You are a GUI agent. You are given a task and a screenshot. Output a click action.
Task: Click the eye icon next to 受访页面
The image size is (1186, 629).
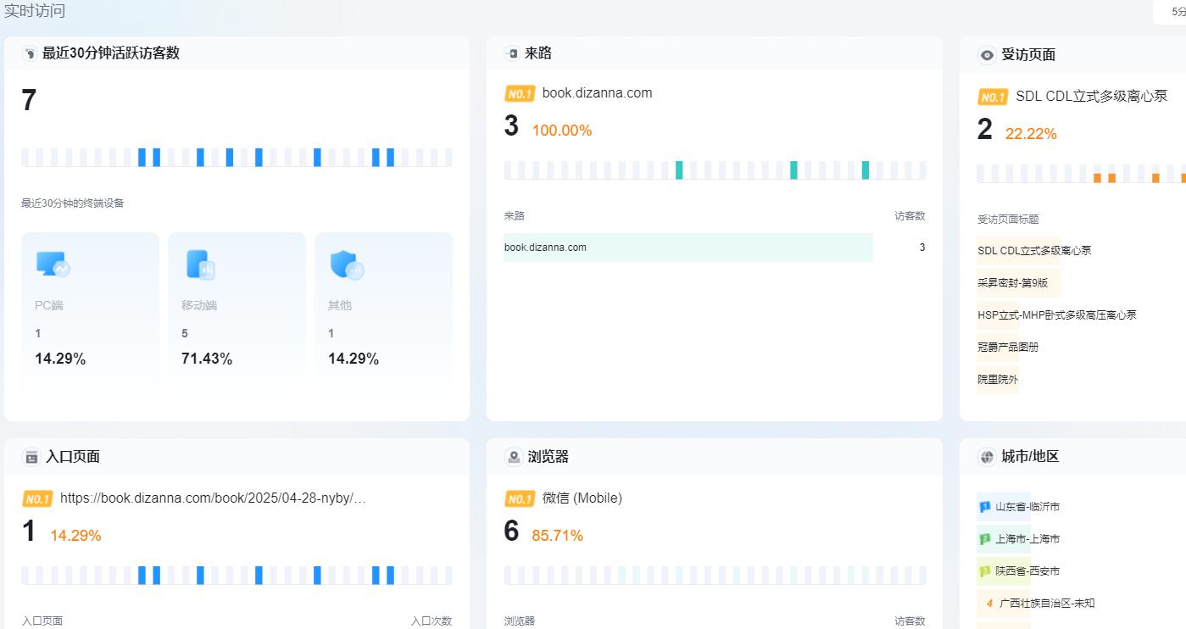(x=987, y=55)
